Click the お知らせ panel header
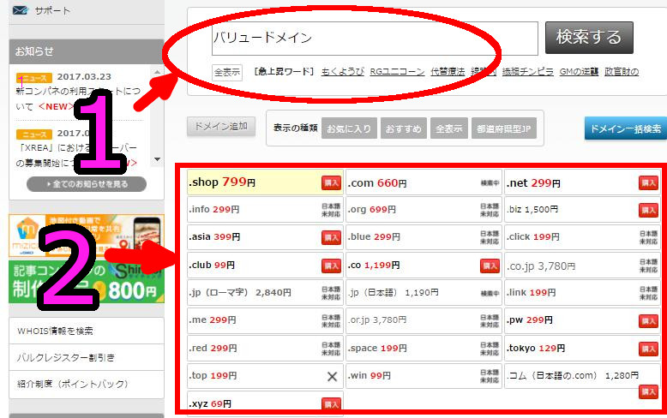This screenshot has height=418, width=667. (87, 51)
